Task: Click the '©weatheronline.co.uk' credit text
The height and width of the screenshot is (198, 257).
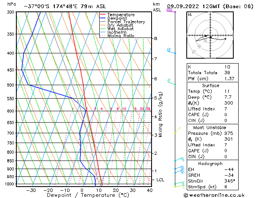Action: (214, 195)
